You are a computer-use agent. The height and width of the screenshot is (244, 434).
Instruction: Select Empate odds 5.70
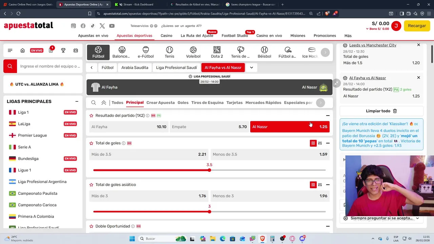(209, 127)
